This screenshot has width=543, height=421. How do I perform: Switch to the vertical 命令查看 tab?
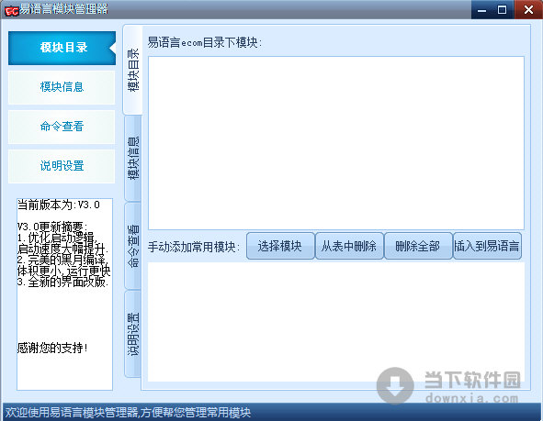(133, 246)
